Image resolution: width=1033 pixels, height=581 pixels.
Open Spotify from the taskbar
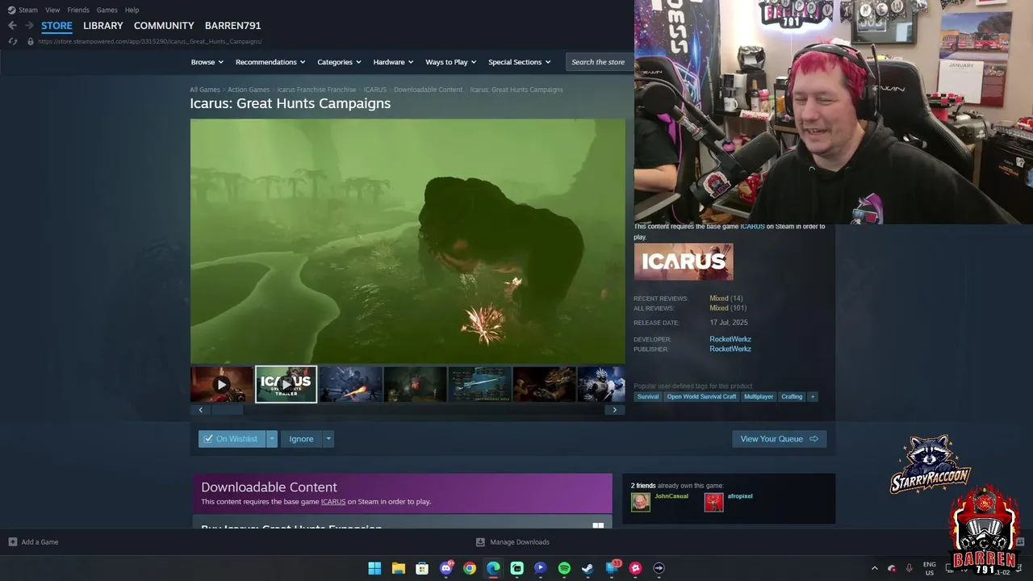point(564,568)
